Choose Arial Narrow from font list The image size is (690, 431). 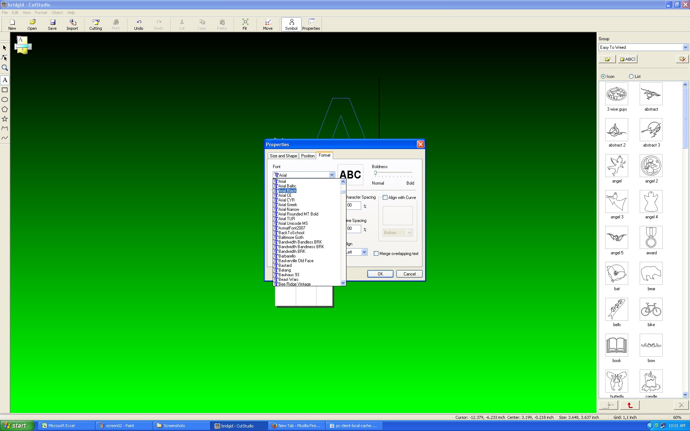(x=289, y=209)
